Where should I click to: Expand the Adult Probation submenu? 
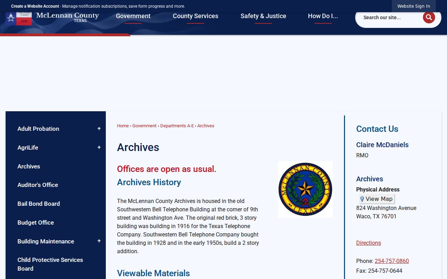pos(99,129)
